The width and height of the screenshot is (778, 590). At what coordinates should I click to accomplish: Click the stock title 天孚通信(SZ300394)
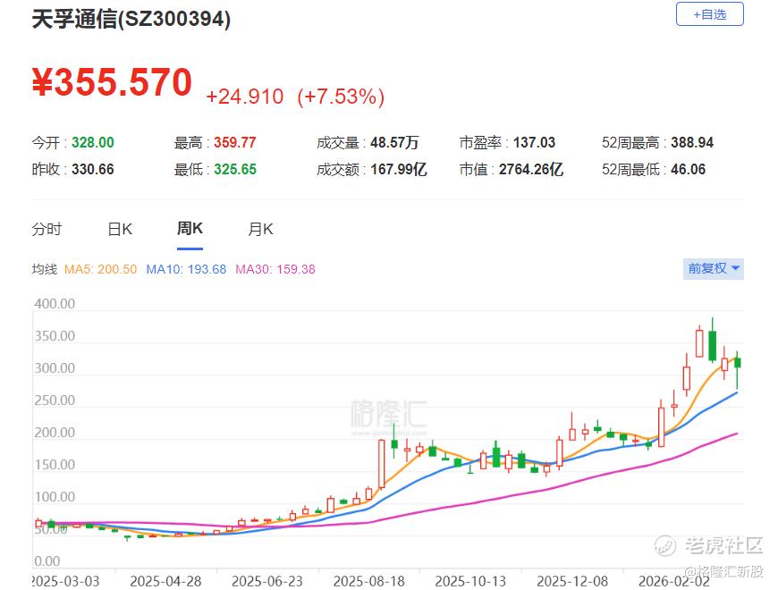[131, 19]
